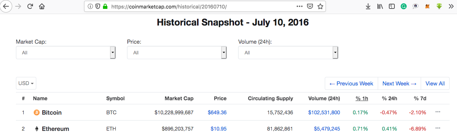Open the USD currency selector
The height and width of the screenshot is (135, 457).
[26, 83]
